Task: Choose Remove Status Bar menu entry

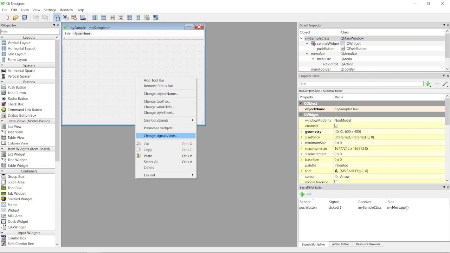Action: point(166,86)
